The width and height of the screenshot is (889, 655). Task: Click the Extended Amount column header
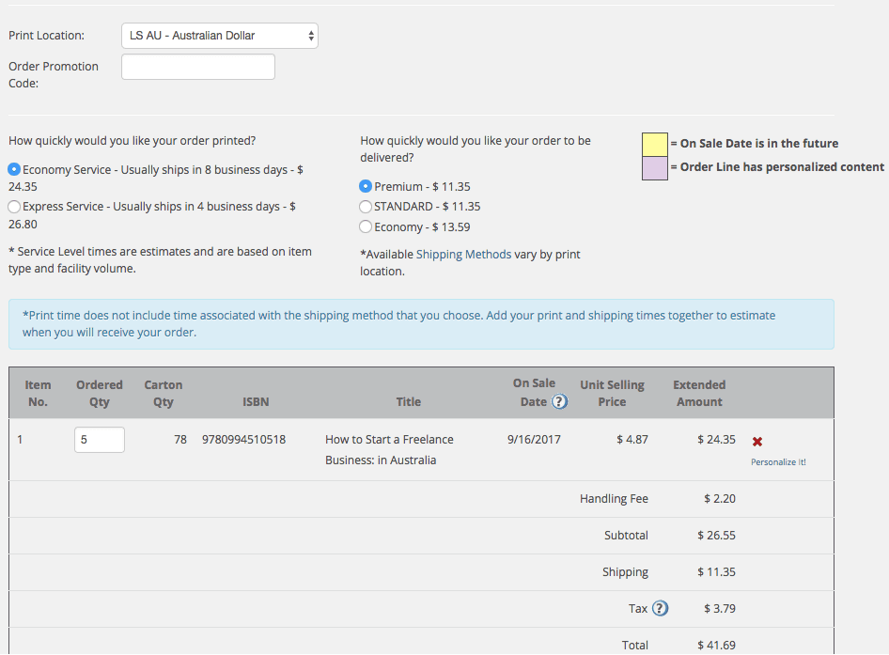(x=699, y=393)
